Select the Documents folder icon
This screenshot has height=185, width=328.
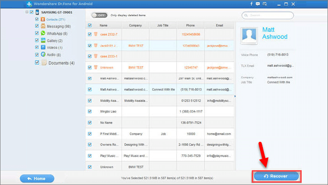tap(44, 62)
